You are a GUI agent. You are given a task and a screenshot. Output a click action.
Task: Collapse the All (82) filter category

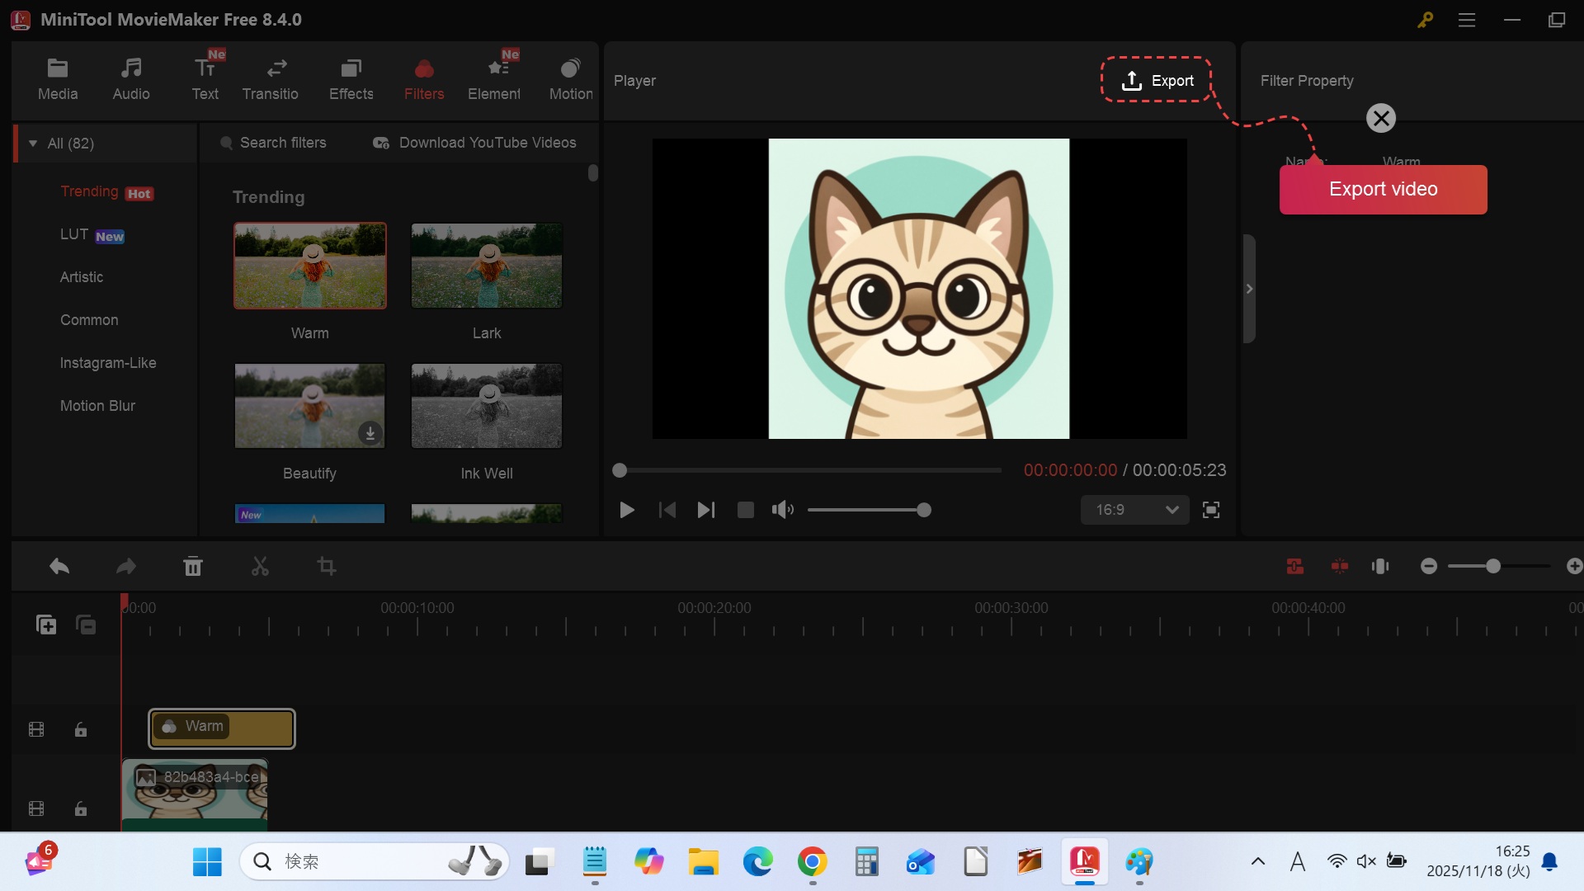tap(33, 144)
